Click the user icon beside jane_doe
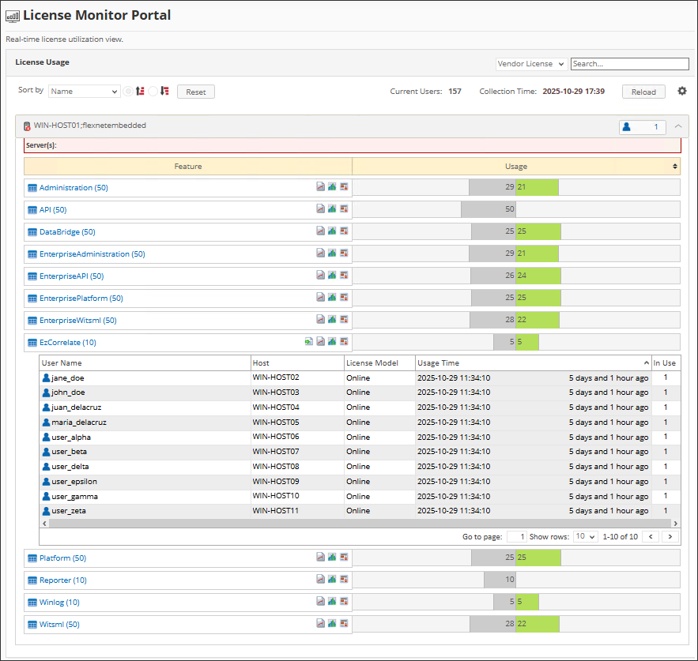698x661 pixels. (46, 377)
